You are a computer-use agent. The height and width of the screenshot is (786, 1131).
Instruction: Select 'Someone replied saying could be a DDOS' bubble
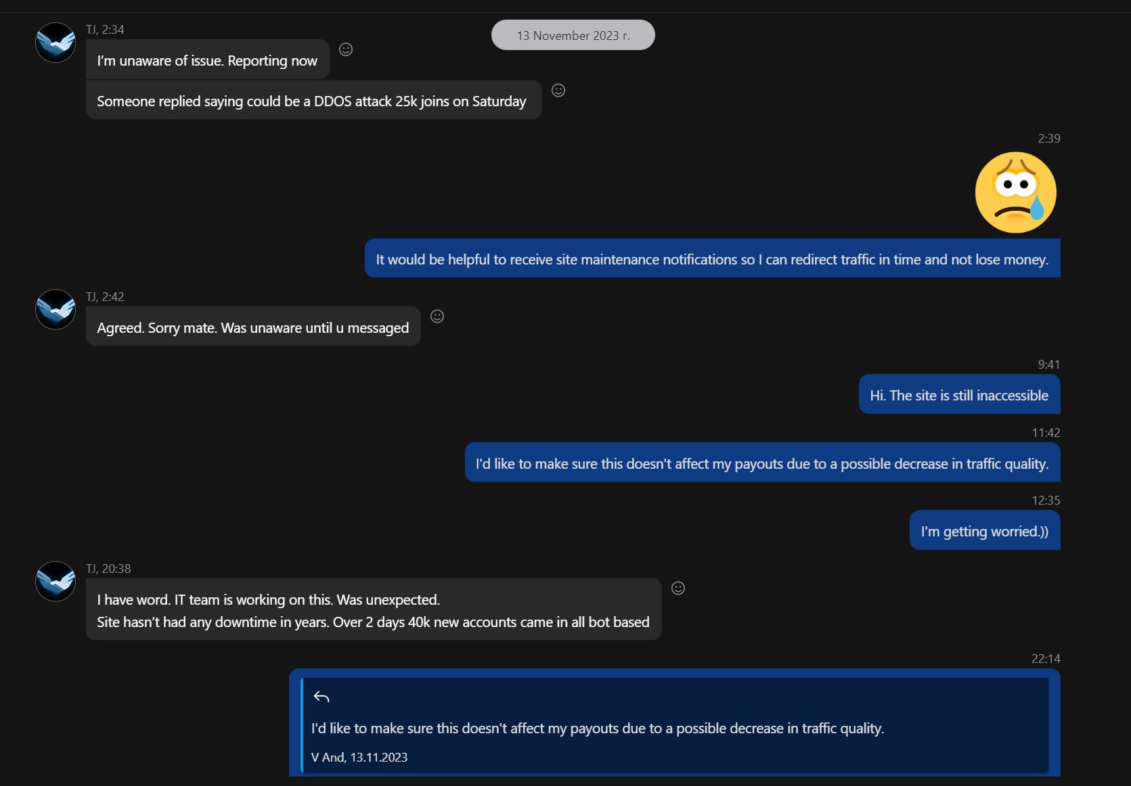pyautogui.click(x=314, y=101)
